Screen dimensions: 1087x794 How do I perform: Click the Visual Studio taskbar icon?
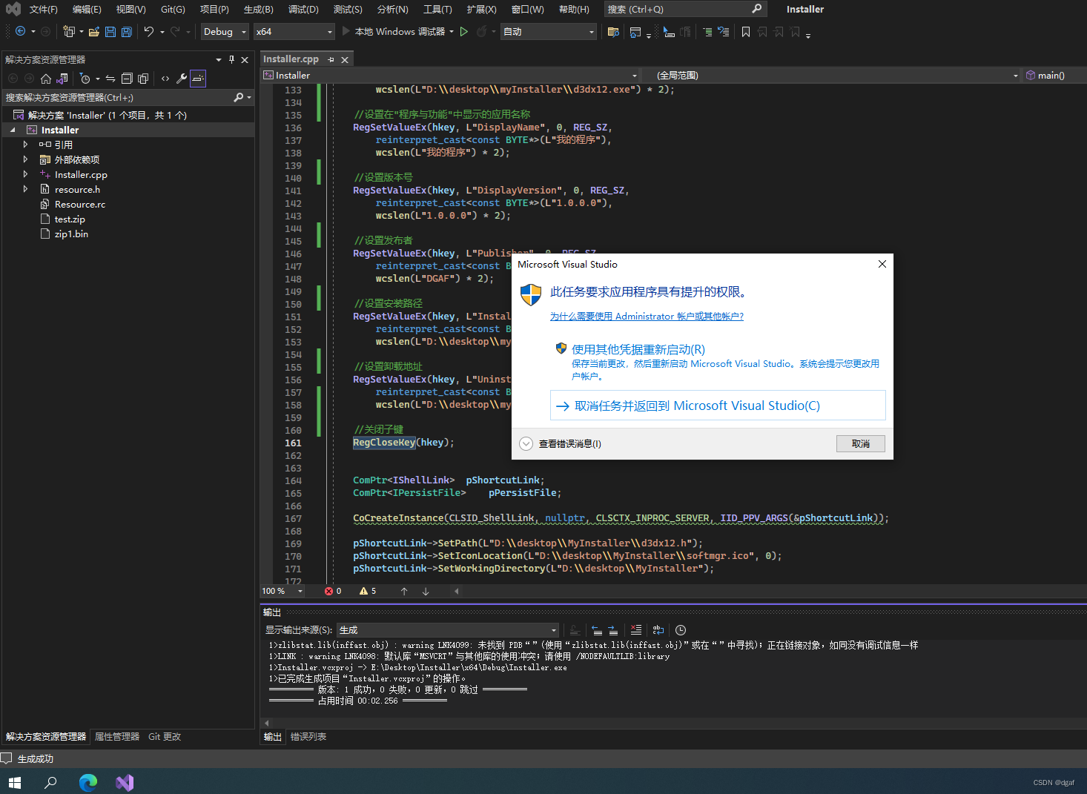(x=125, y=782)
